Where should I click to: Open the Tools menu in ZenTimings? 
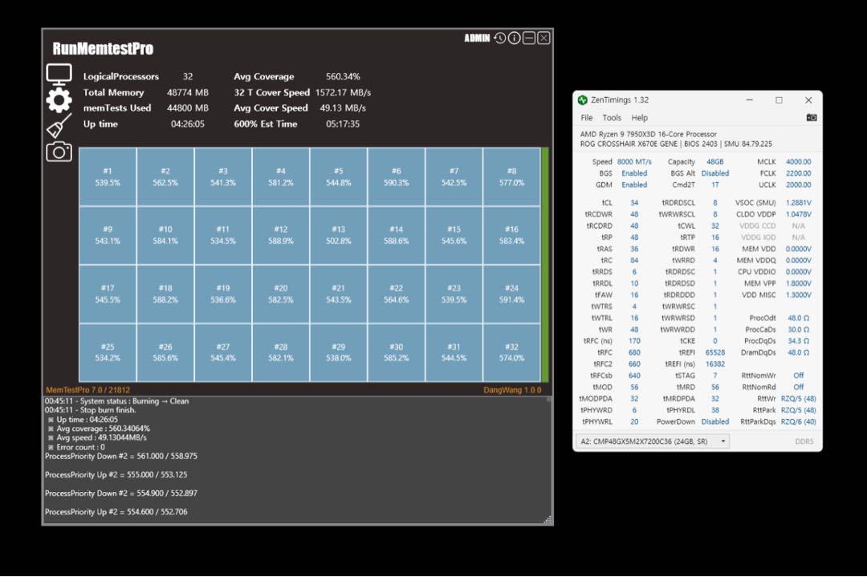tap(612, 118)
